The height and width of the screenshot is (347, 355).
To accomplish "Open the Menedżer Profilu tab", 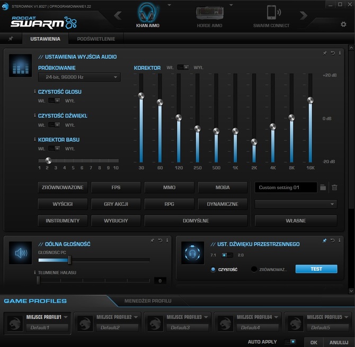I will pyautogui.click(x=148, y=301).
